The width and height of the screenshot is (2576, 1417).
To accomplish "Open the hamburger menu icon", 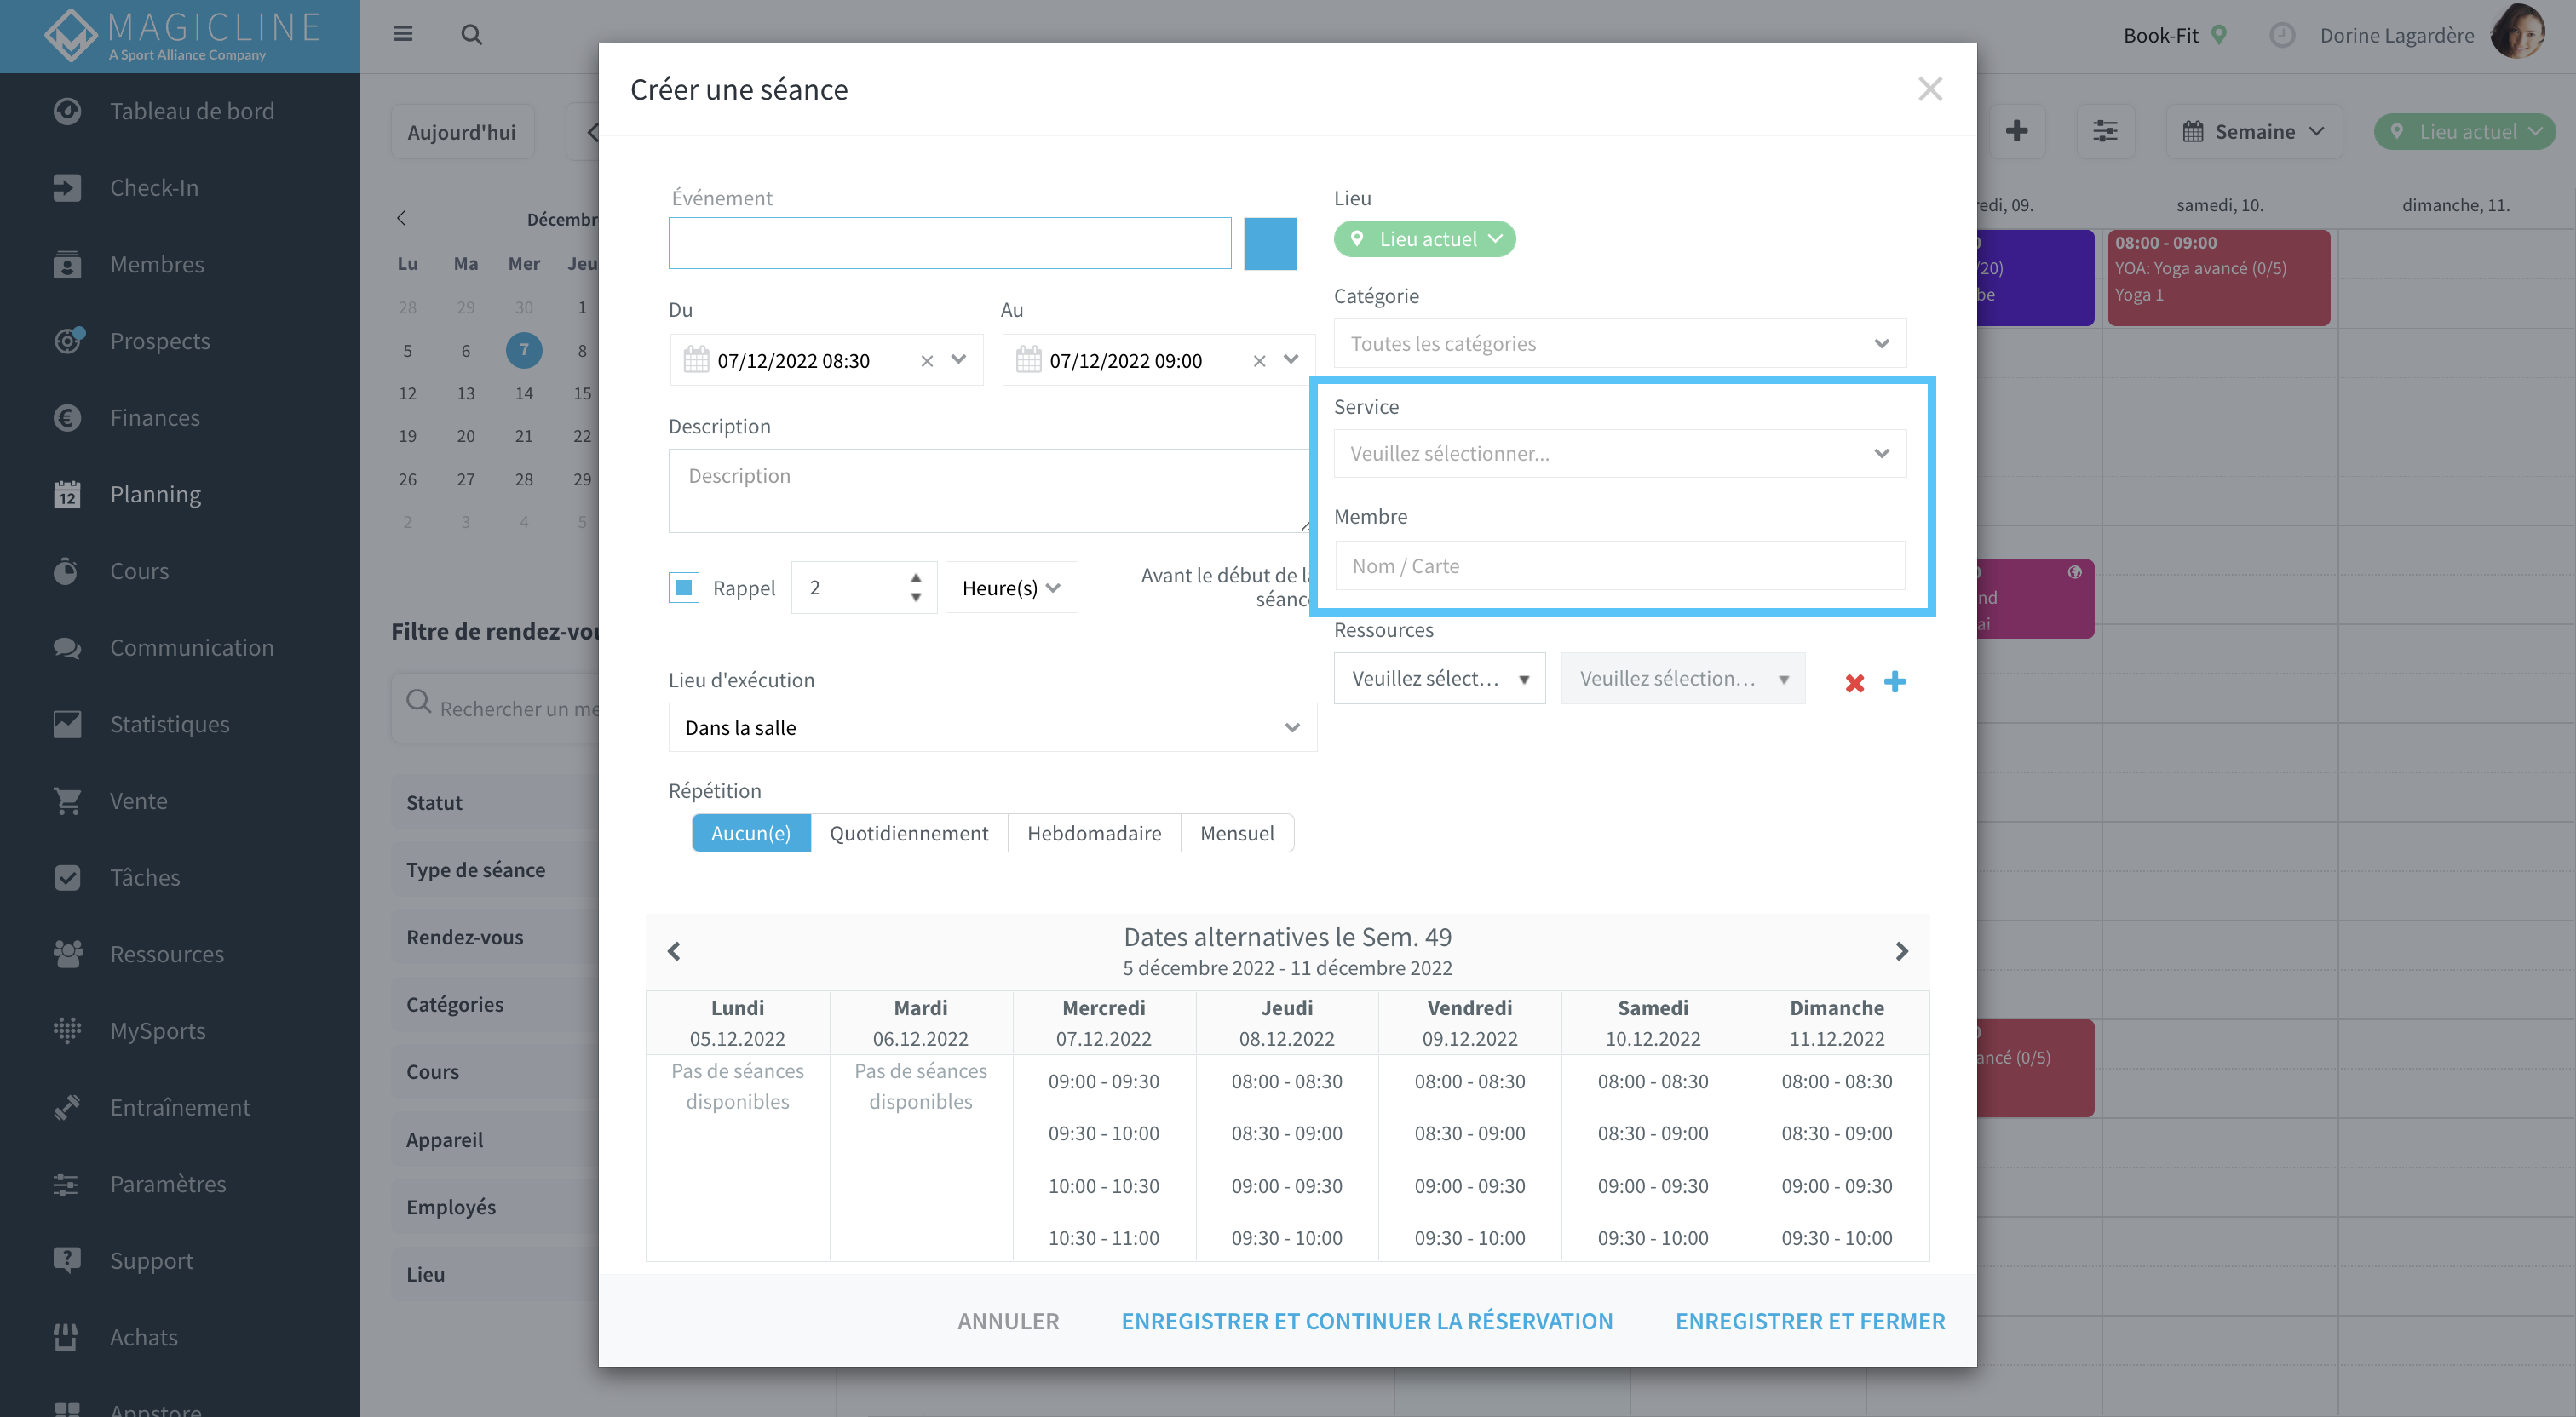I will [403, 34].
